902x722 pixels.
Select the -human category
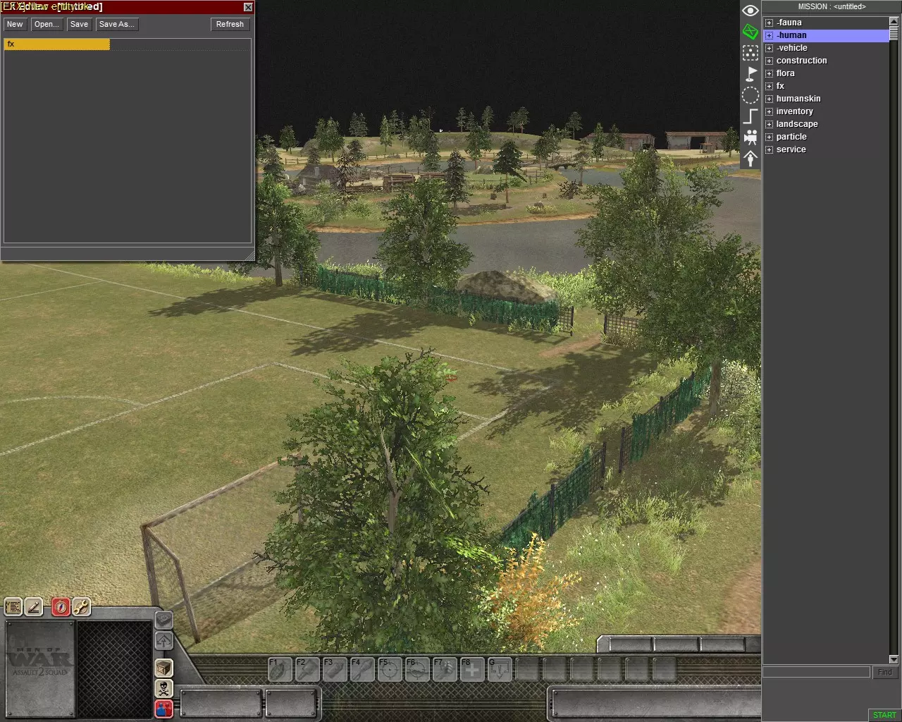[791, 35]
